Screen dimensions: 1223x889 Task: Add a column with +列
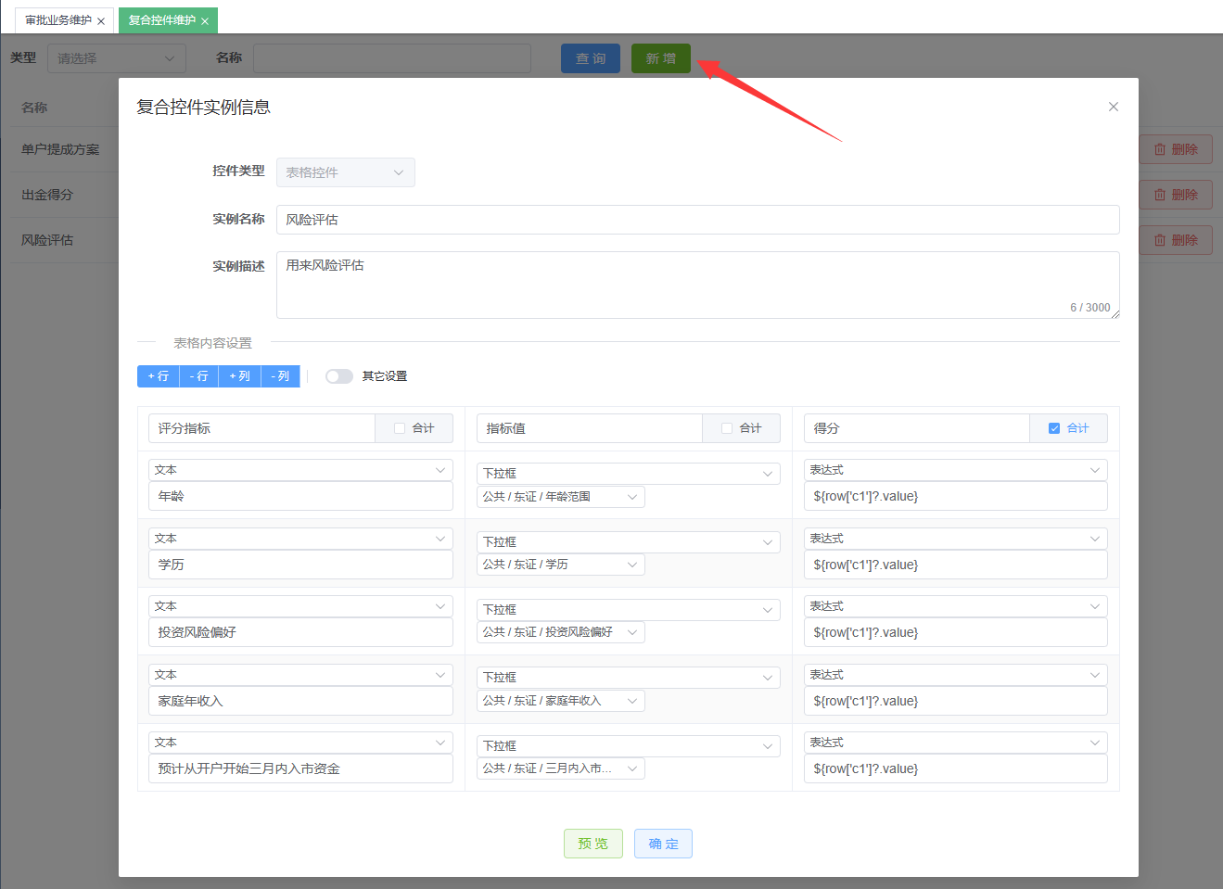click(x=239, y=376)
